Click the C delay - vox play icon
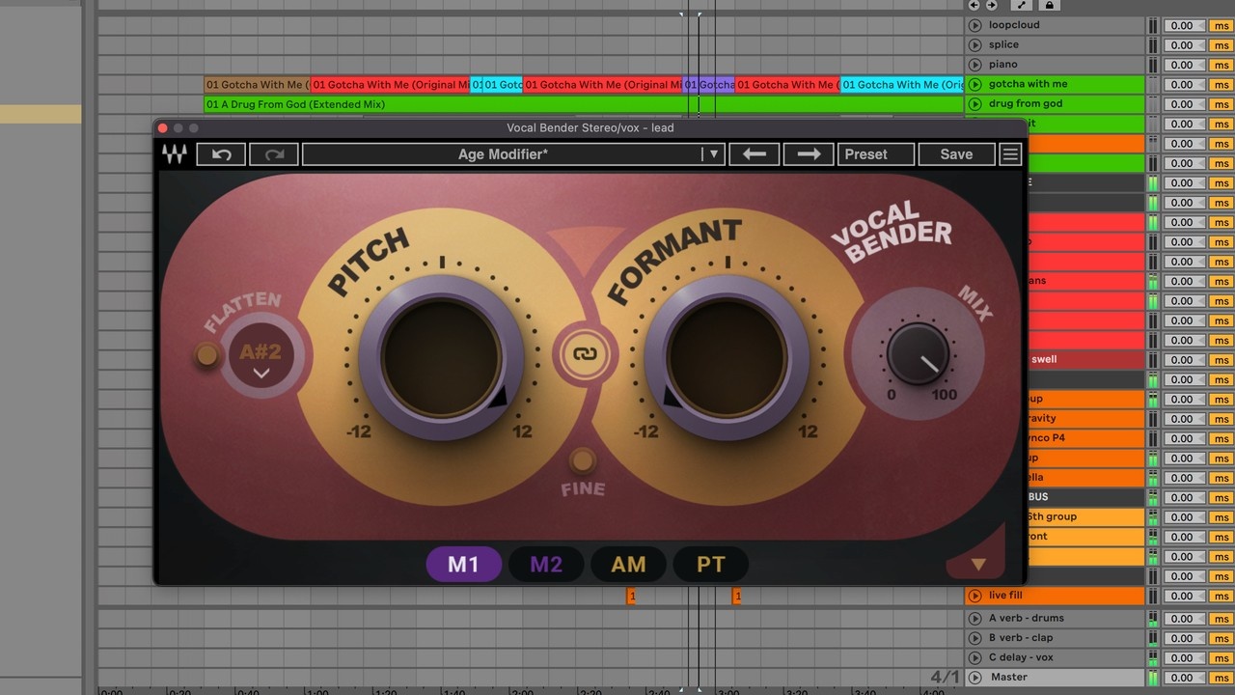 point(974,657)
